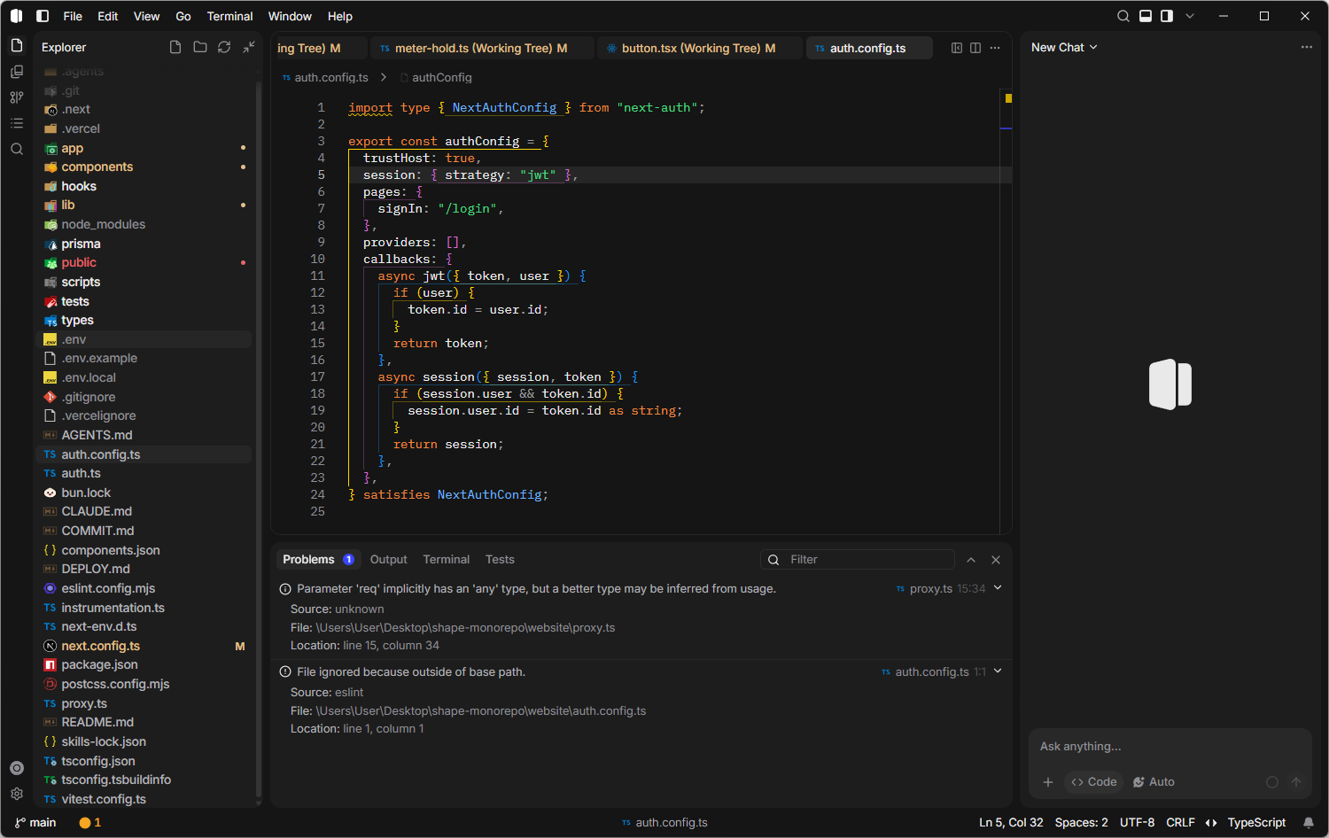Image resolution: width=1329 pixels, height=838 pixels.
Task: Collapse the auth.config.ts problem entry chevron
Action: (998, 671)
